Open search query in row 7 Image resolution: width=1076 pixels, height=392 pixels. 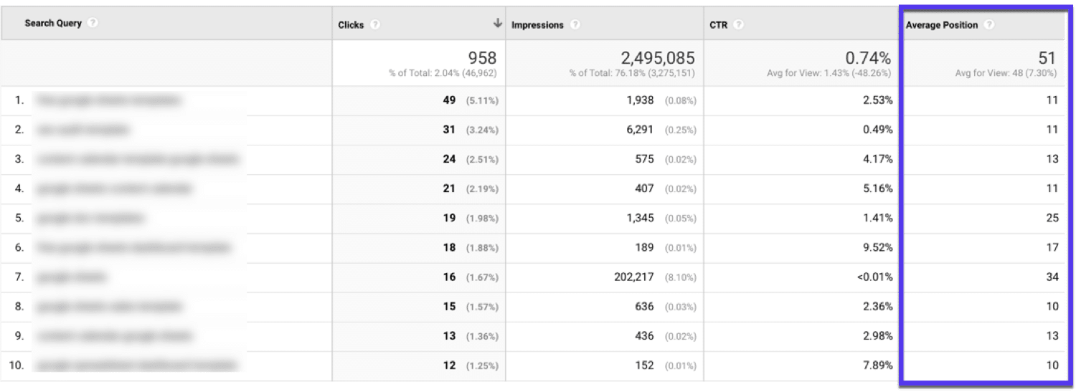(x=72, y=277)
